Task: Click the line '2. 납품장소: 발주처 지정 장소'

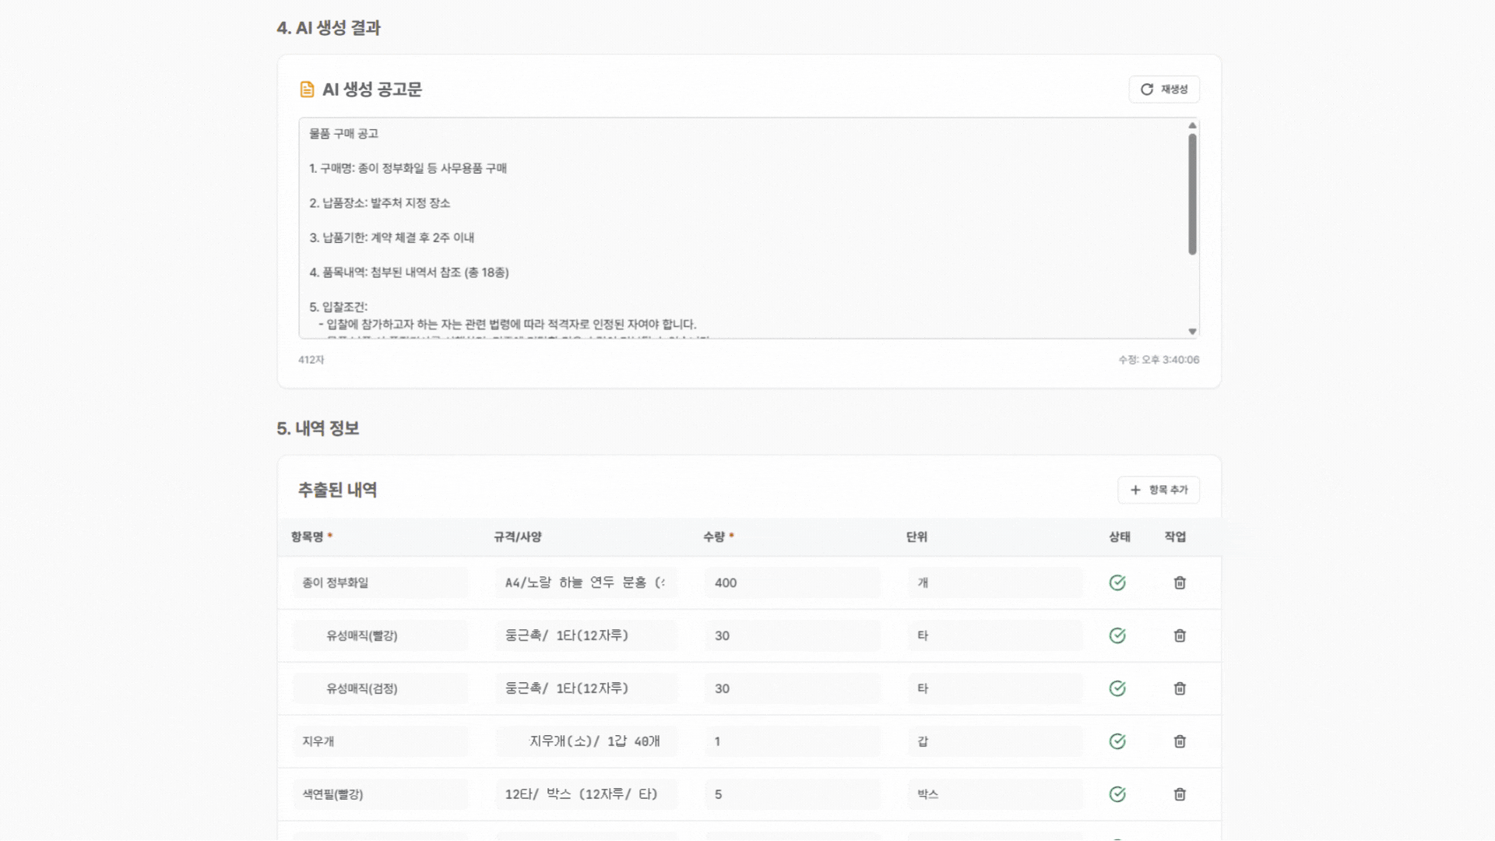Action: tap(380, 203)
